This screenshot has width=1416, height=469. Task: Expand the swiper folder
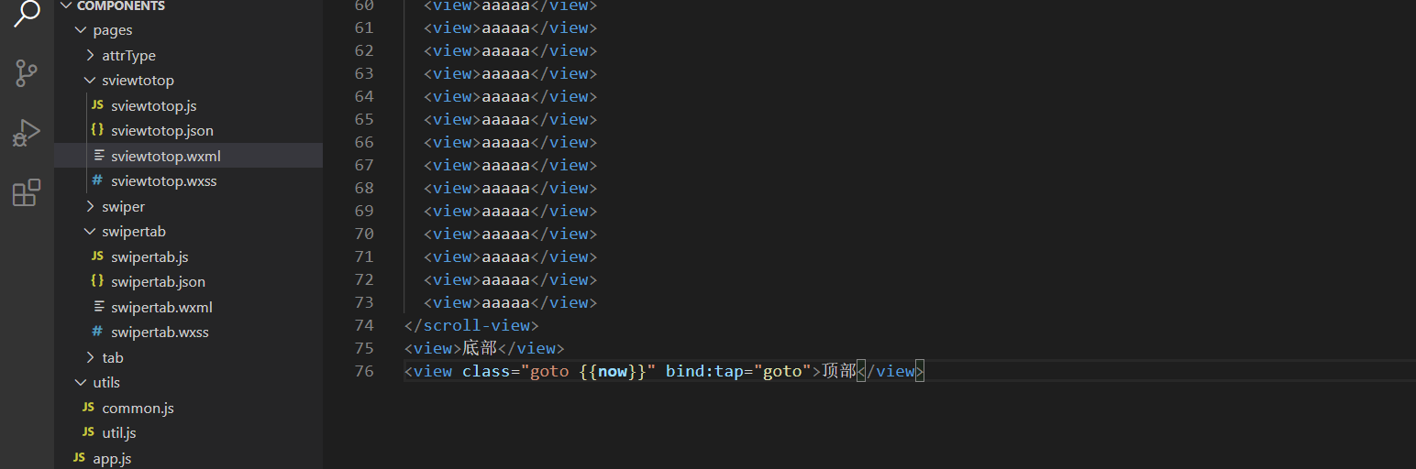[123, 206]
